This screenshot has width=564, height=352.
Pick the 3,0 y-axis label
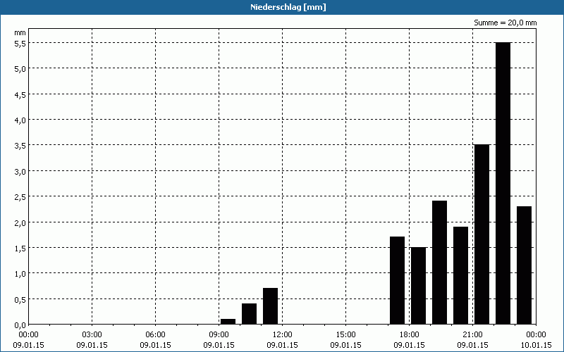(21, 171)
